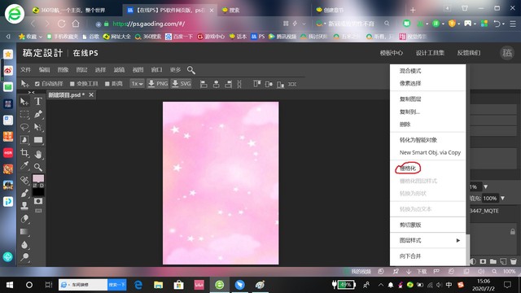Image resolution: width=521 pixels, height=293 pixels.
Task: Click the delete layer trash icon
Action: (514, 261)
